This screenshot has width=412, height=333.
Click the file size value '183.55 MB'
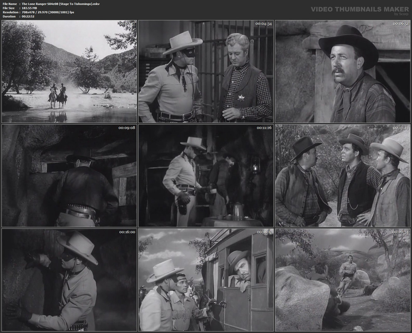tap(29, 8)
